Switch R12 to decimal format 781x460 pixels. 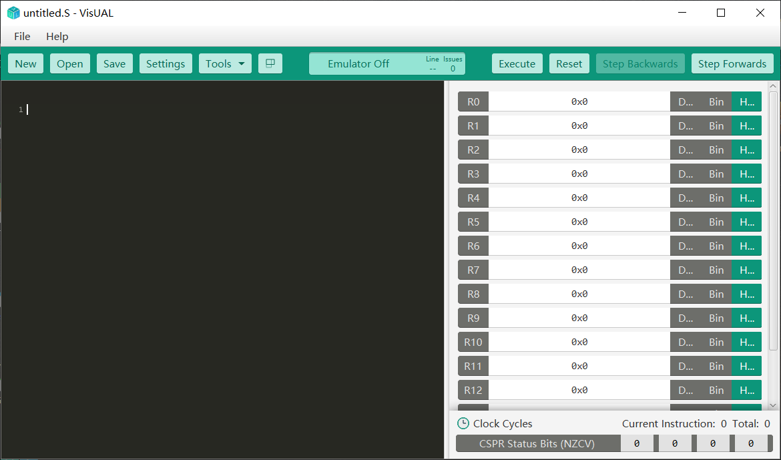(686, 390)
